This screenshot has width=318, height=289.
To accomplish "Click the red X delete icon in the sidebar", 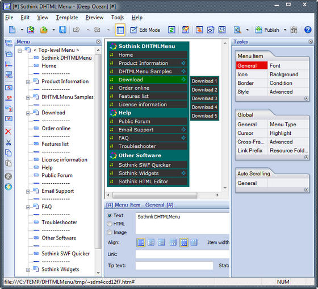I will pyautogui.click(x=9, y=131).
